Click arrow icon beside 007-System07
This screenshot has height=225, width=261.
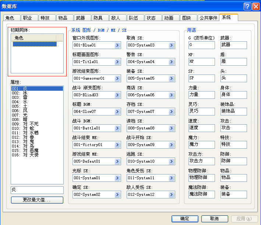172,112
